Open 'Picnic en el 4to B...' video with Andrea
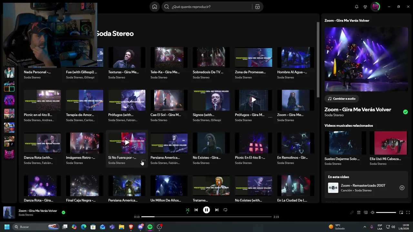Viewport: 413px width, 232px height. 42,100
